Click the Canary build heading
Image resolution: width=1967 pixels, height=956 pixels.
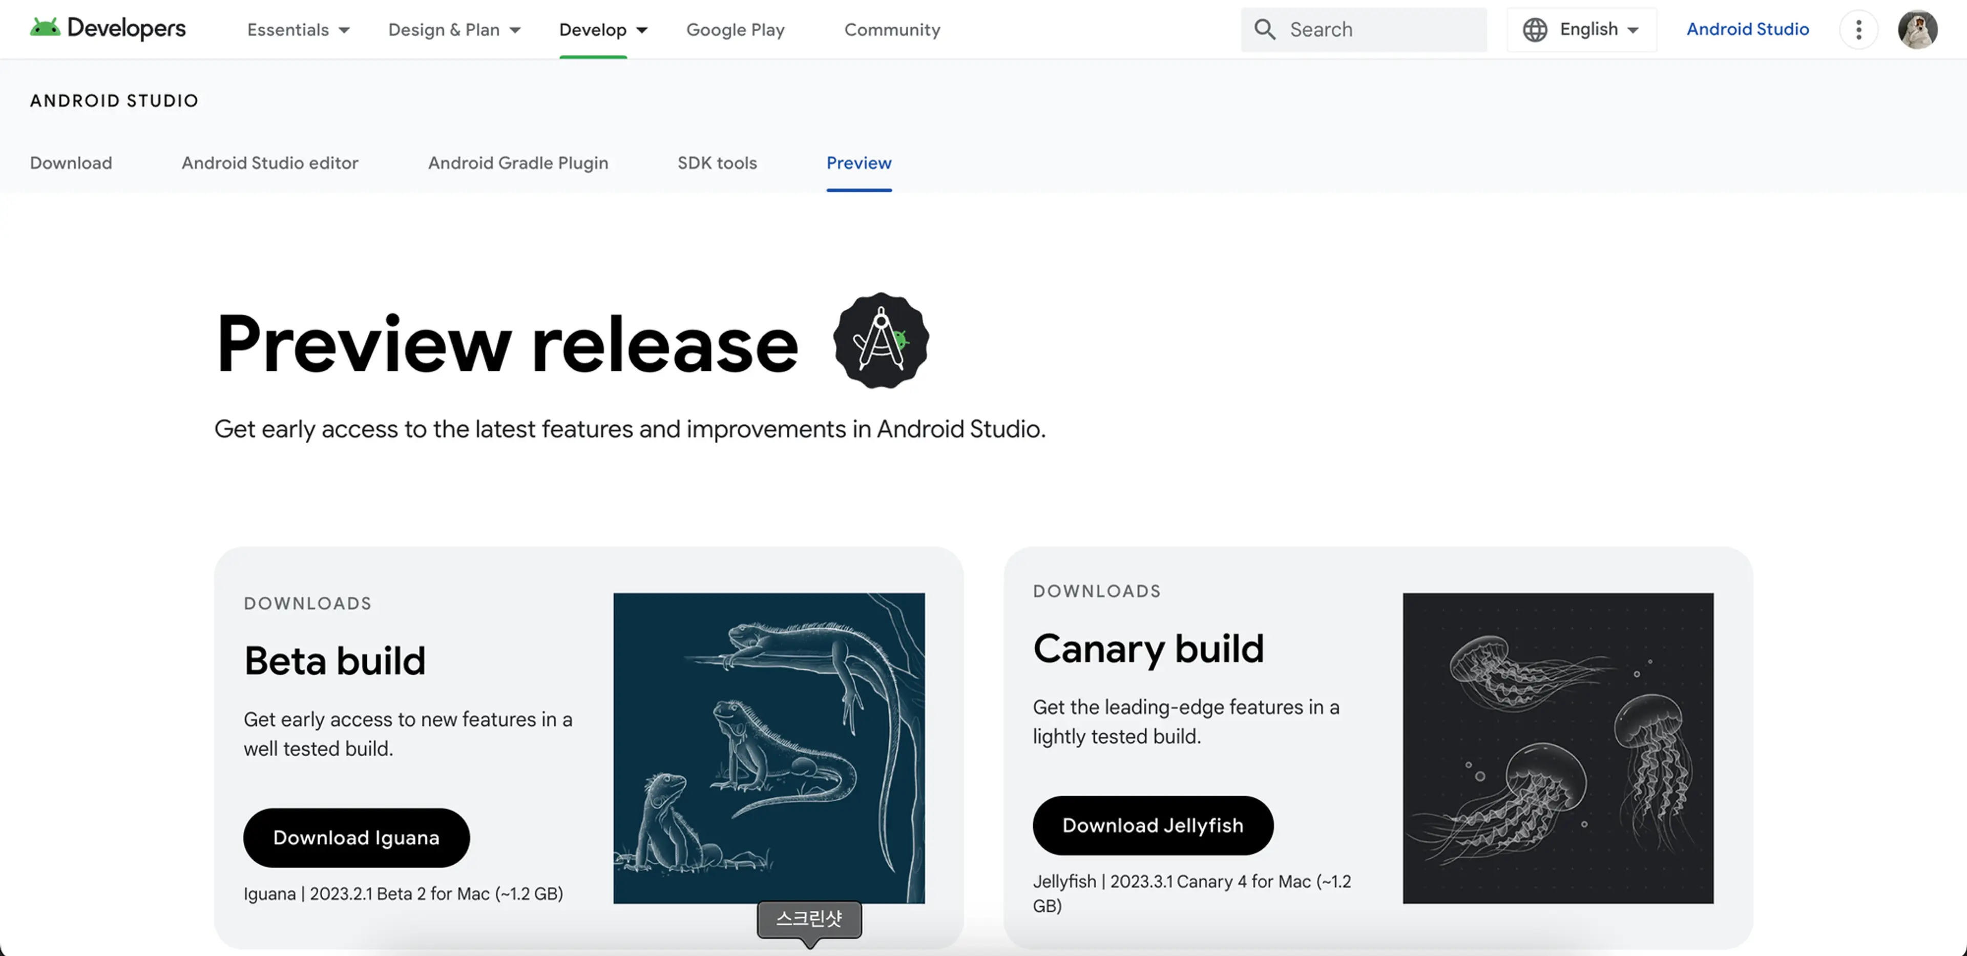(x=1148, y=649)
